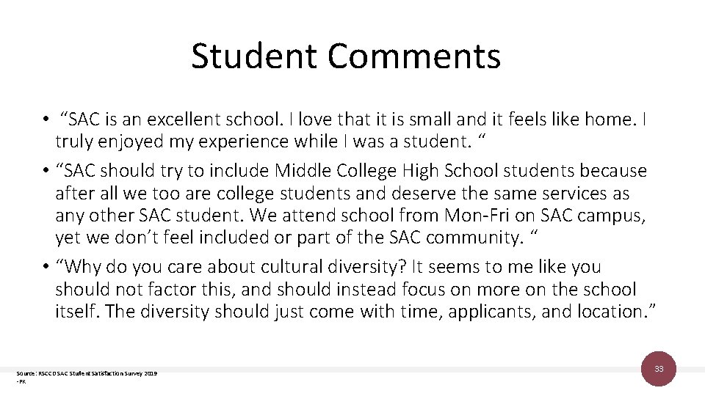Click the "Student Comments" slide title
The width and height of the screenshot is (705, 396).
point(346,56)
